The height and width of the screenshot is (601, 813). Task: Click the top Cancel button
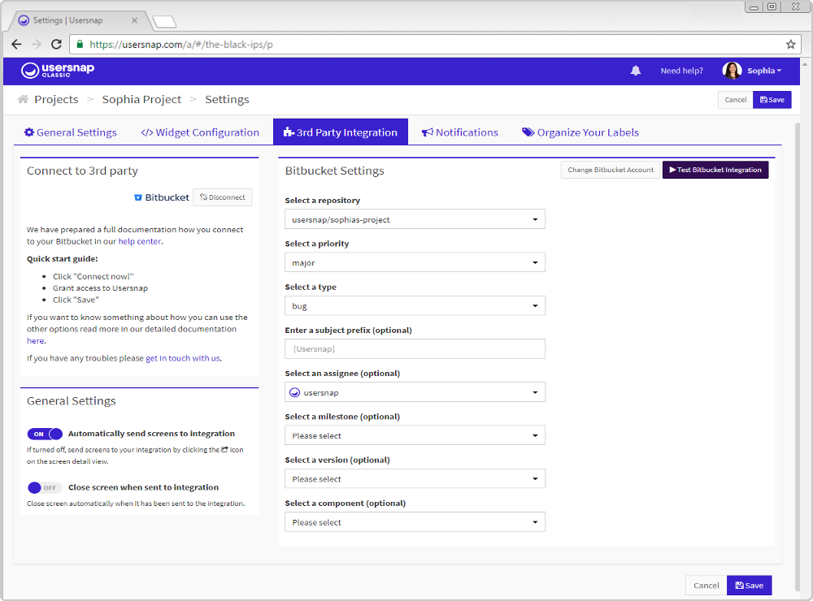(735, 99)
